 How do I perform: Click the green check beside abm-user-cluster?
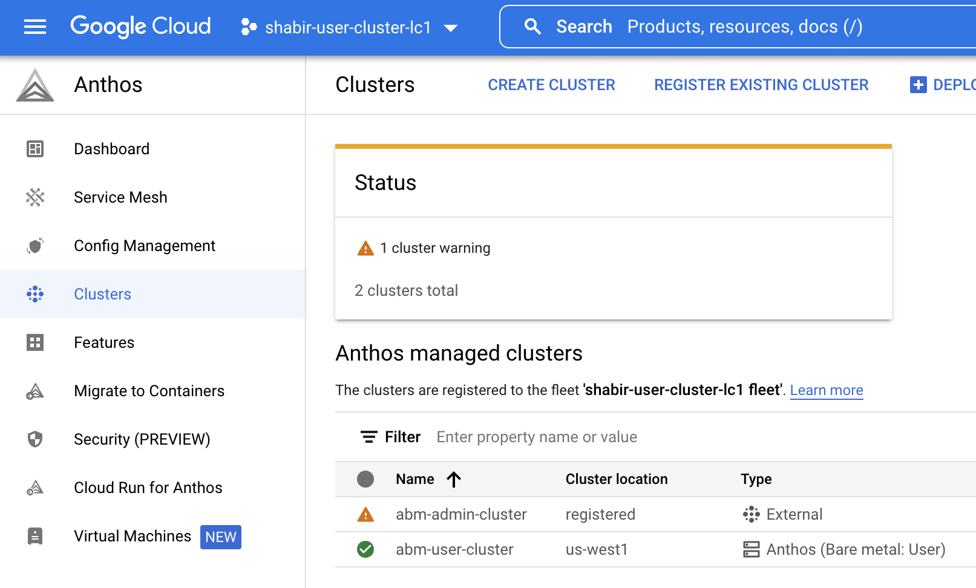click(x=365, y=549)
